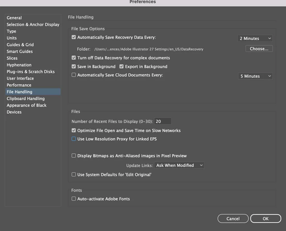Uncheck Export in Background
The image size is (286, 231).
click(x=121, y=67)
